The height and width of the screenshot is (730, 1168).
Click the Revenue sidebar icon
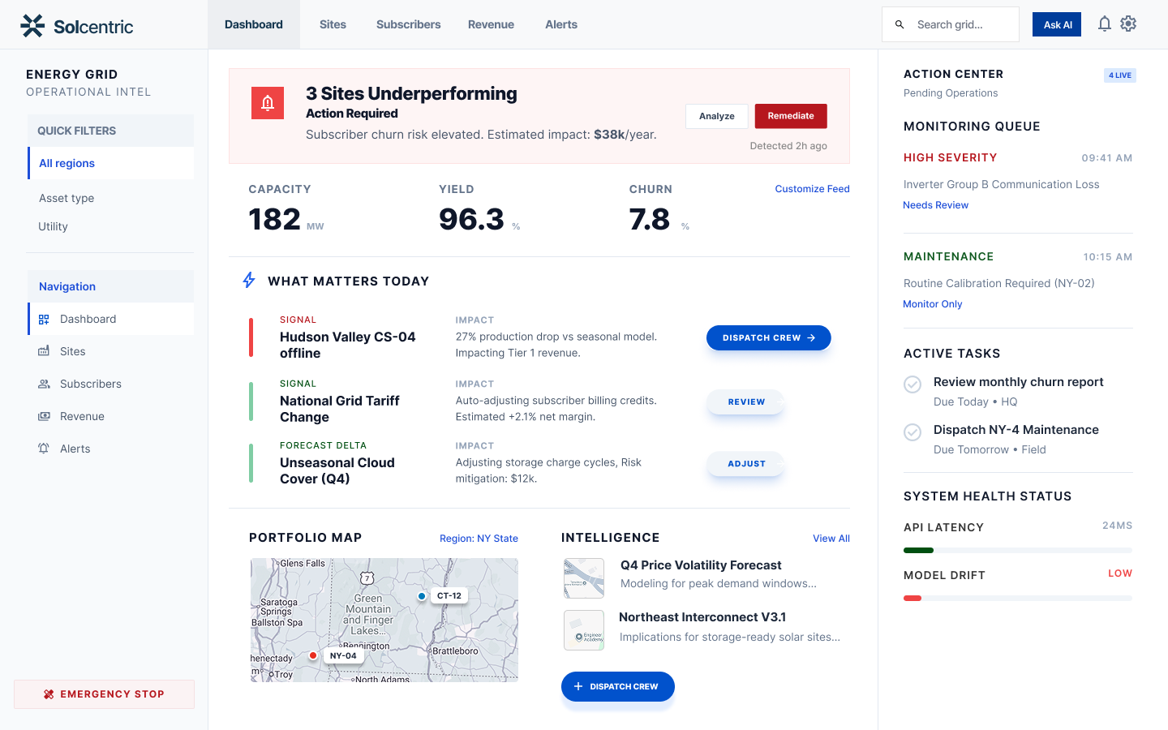pos(44,416)
